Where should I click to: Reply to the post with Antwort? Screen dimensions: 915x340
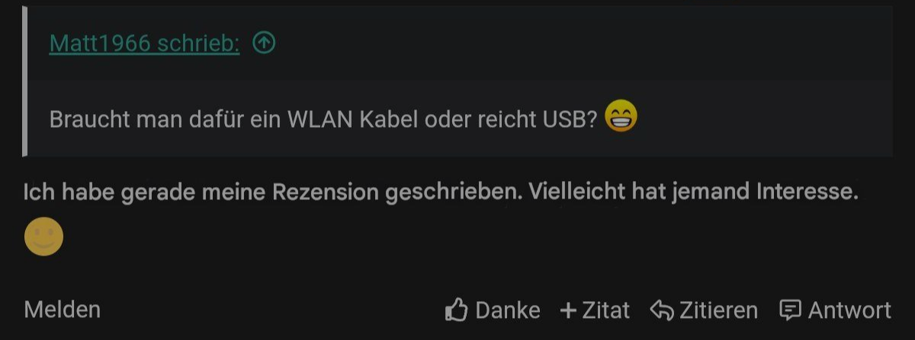pyautogui.click(x=849, y=310)
